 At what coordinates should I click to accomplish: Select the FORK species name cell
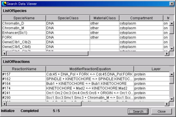click(x=24, y=37)
